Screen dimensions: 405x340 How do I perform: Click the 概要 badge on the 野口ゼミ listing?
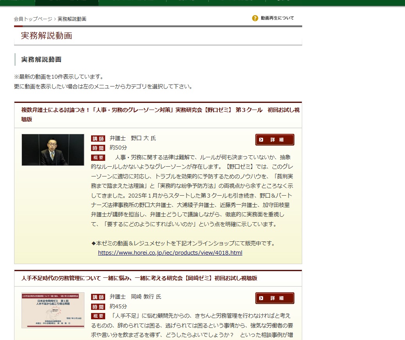[98, 158]
